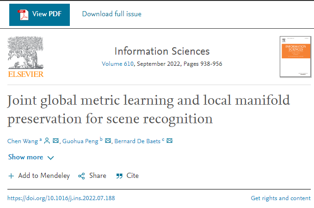The width and height of the screenshot is (314, 208).
Task: Open Chen Wang's author profile person icon
Action: 47,141
